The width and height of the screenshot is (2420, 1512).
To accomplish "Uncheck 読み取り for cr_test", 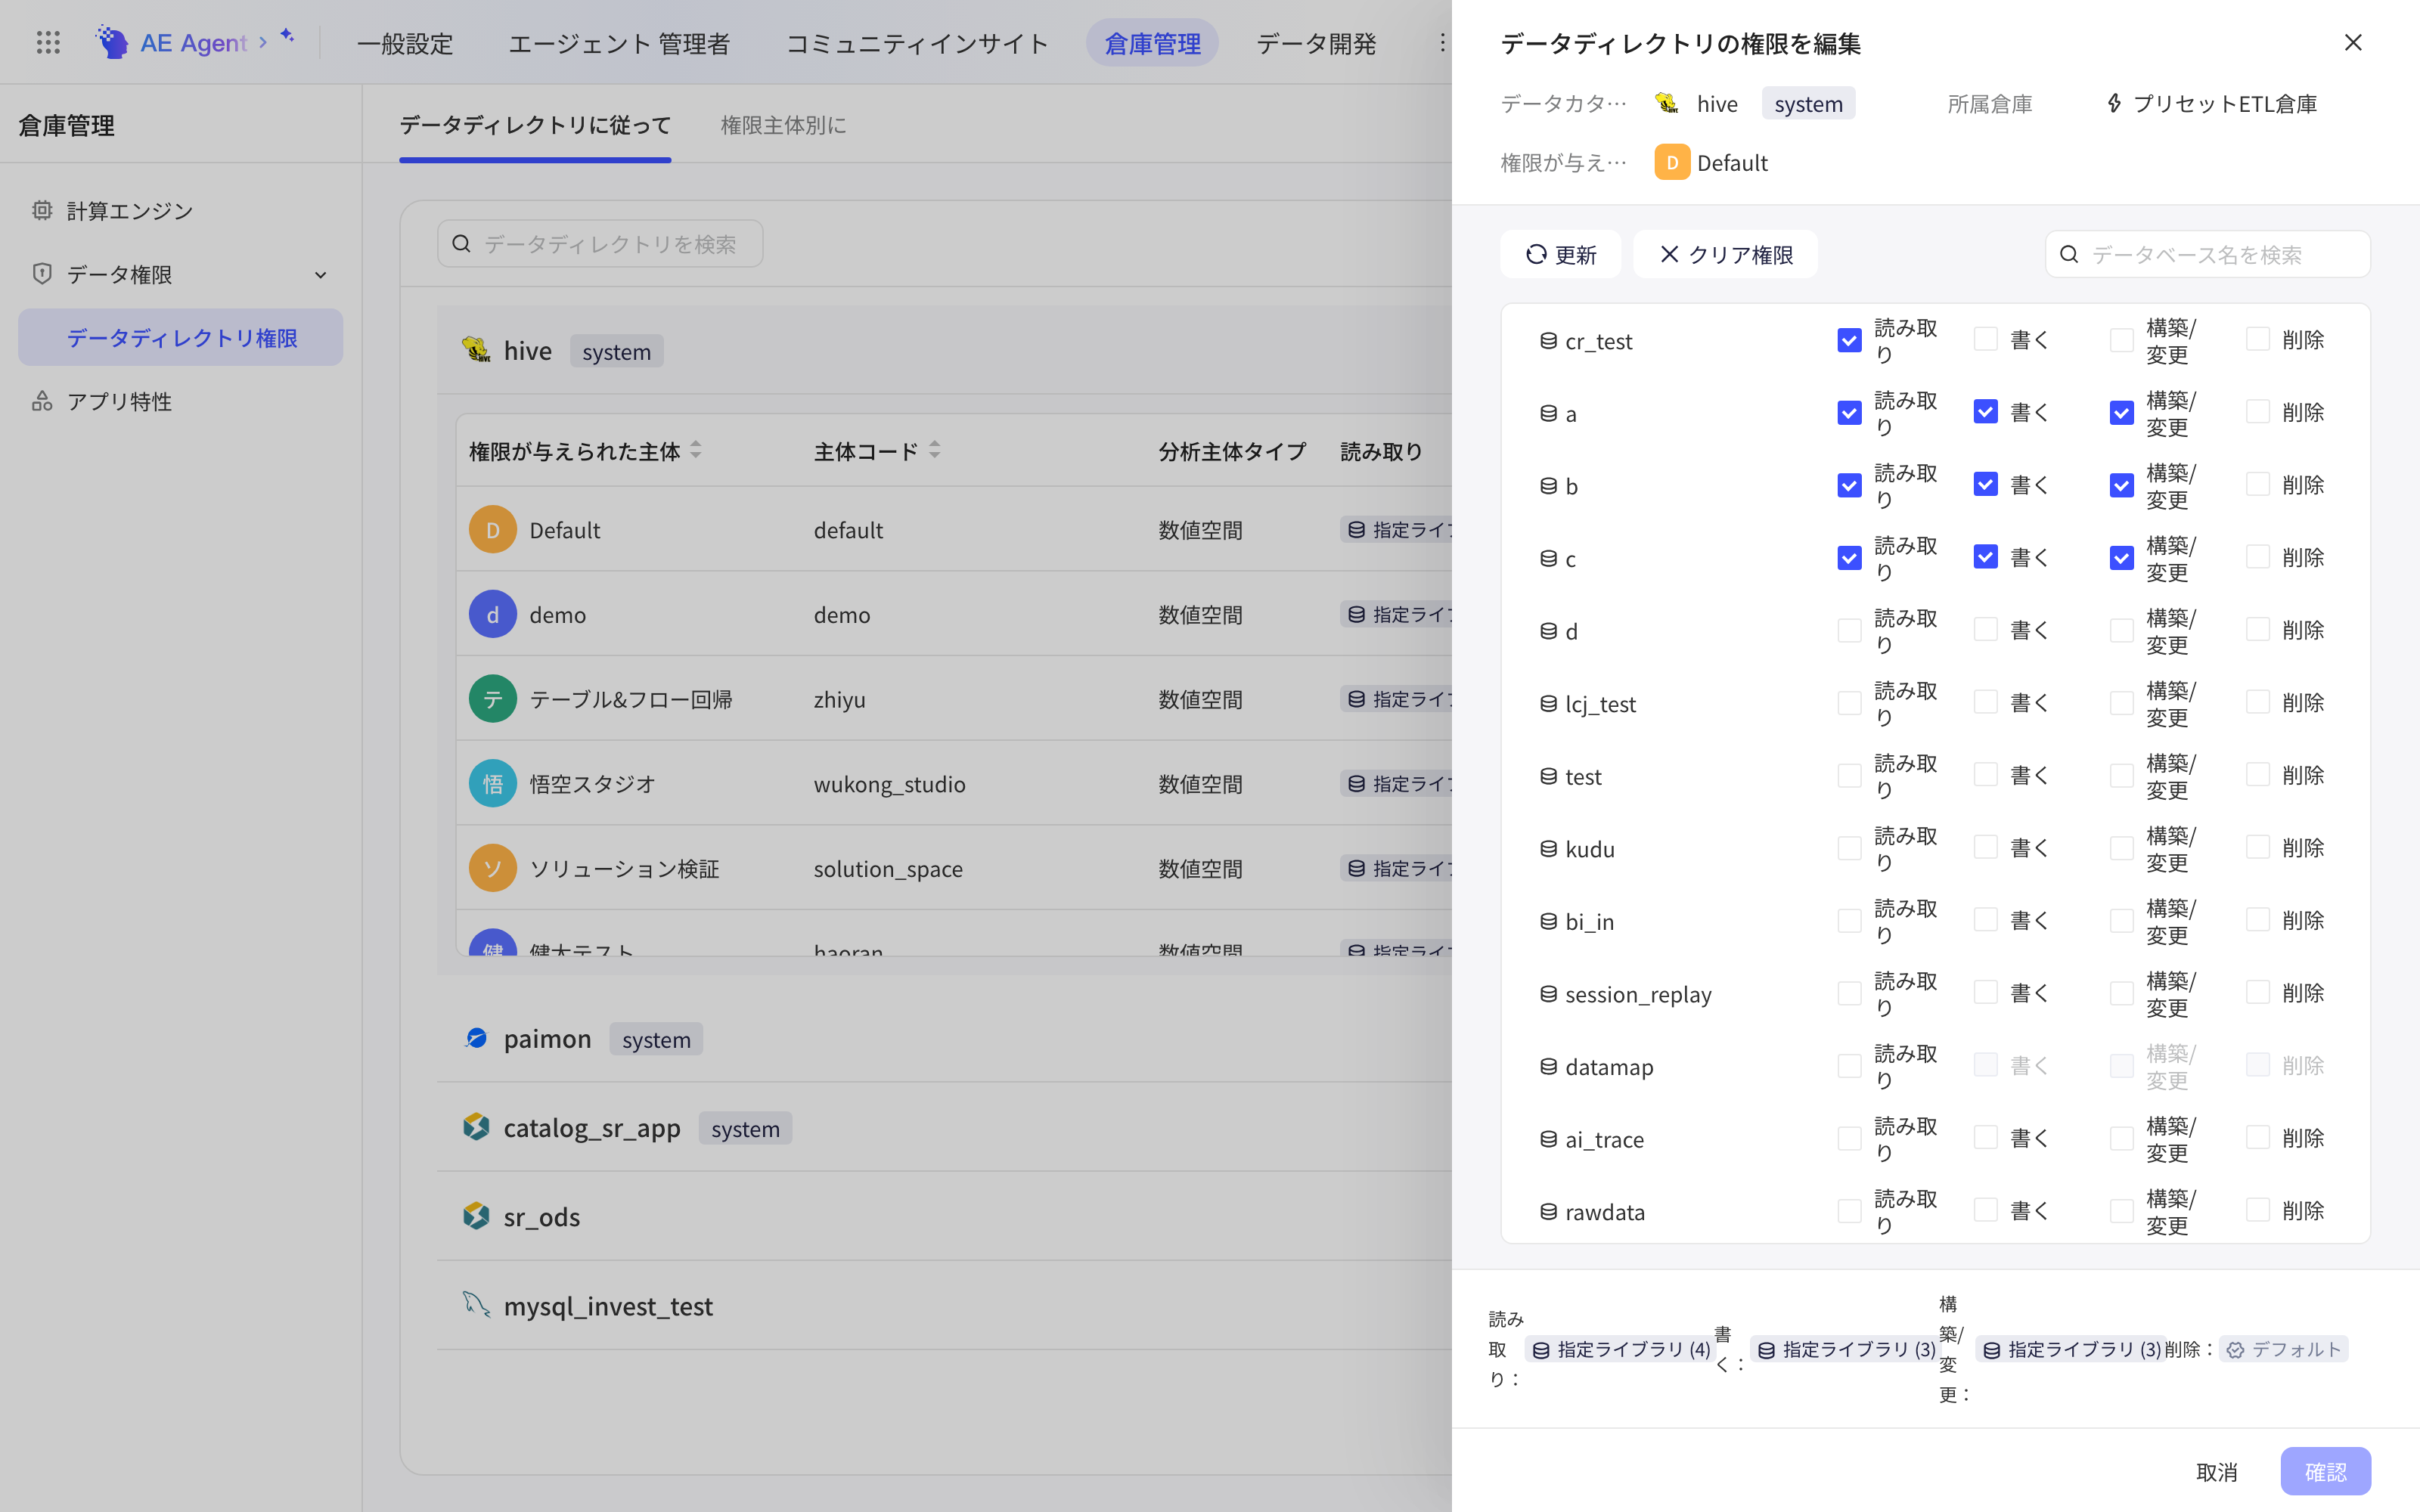I will point(1849,340).
